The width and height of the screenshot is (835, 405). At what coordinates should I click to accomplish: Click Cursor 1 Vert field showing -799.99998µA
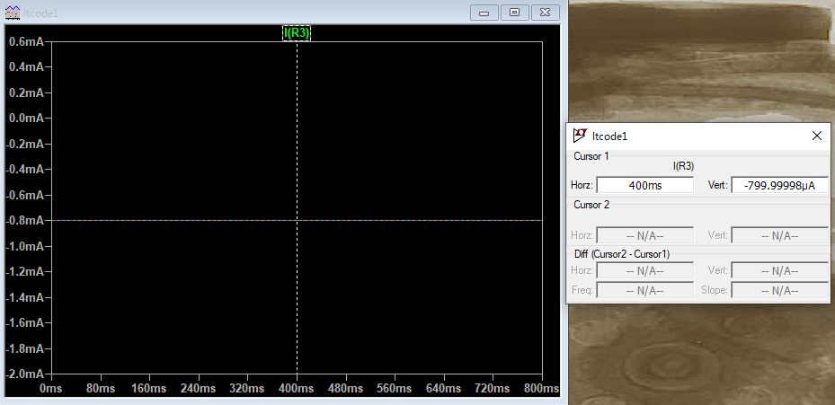pyautogui.click(x=779, y=185)
